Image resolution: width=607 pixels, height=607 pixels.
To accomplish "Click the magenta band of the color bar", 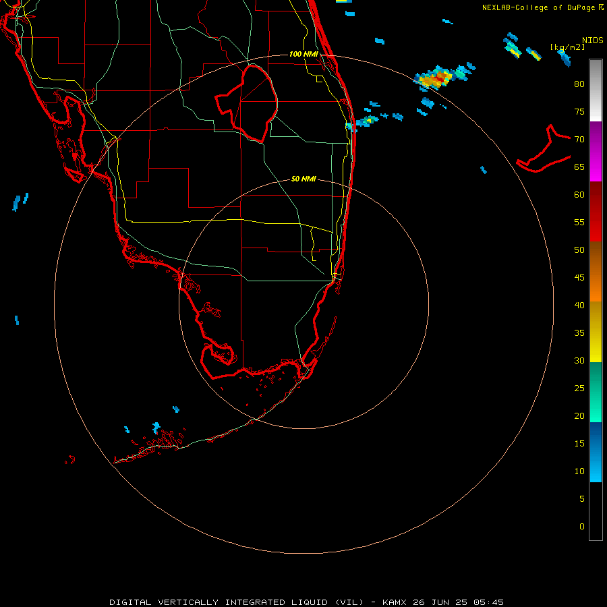I will (596, 151).
